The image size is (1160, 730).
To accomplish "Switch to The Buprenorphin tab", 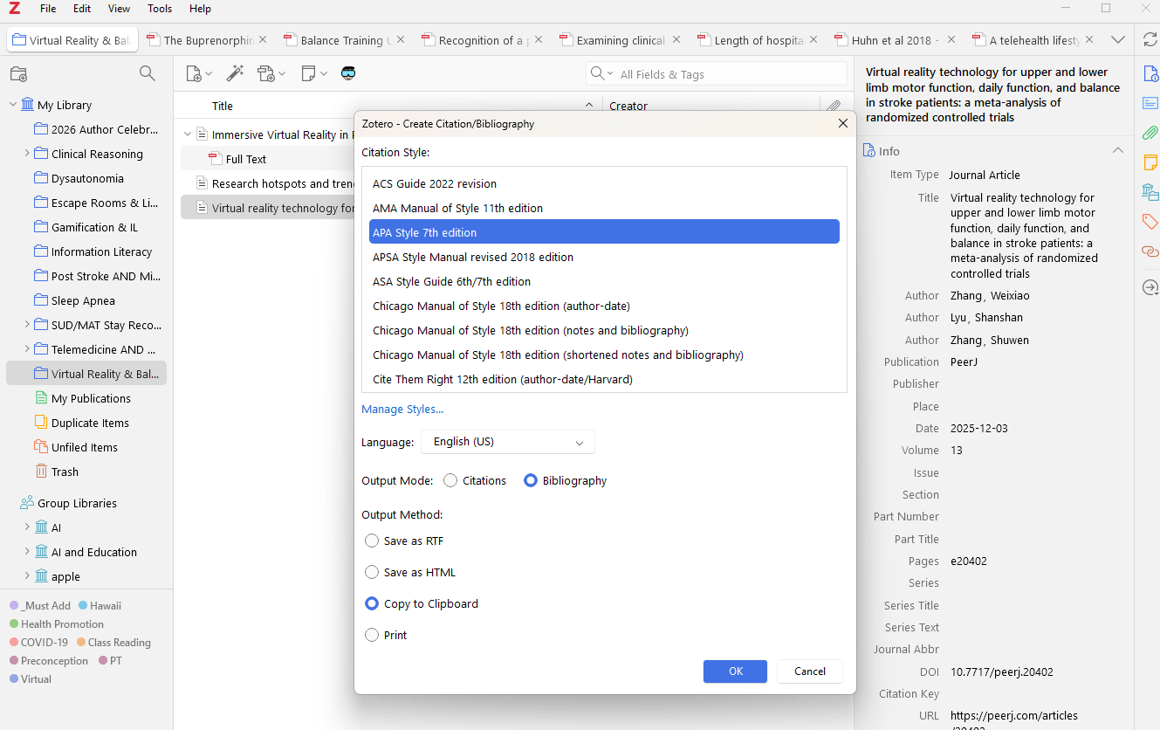I will (x=208, y=40).
